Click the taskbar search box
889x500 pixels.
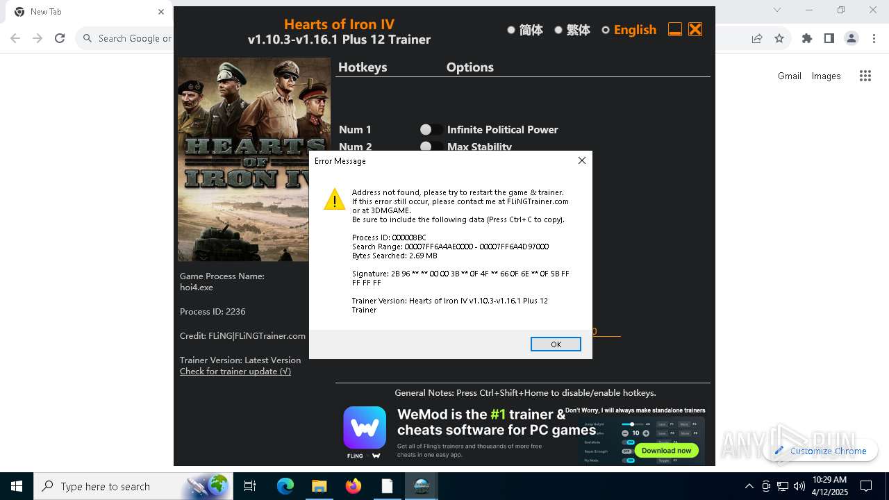click(133, 486)
